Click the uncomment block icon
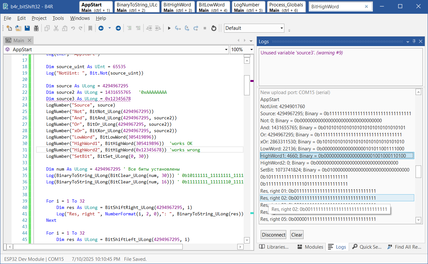Image resolution: width=428 pixels, height=264 pixels. coord(138,28)
